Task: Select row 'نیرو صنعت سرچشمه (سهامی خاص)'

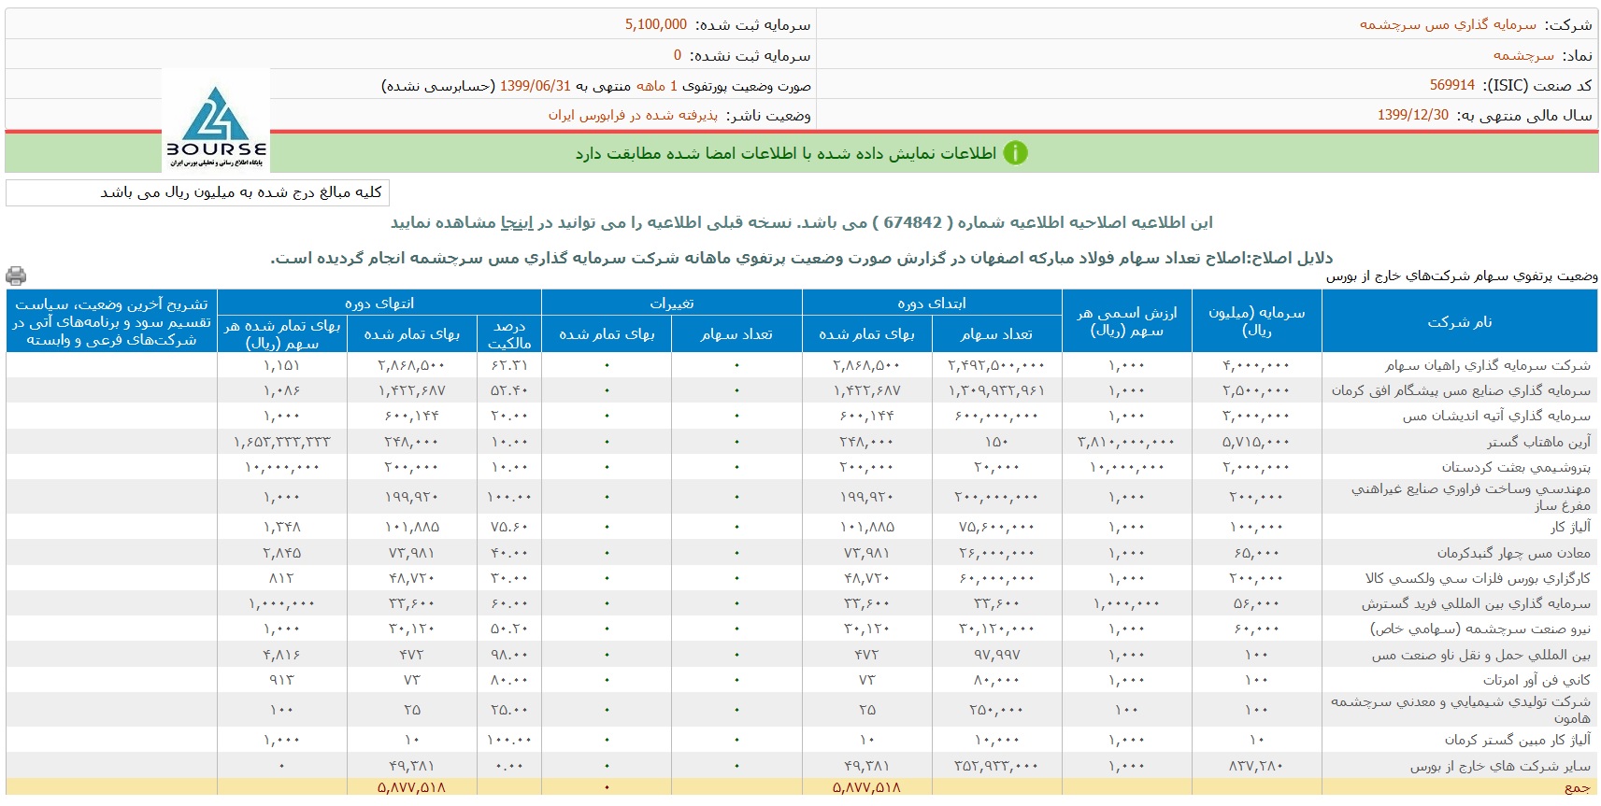Action: tap(801, 629)
